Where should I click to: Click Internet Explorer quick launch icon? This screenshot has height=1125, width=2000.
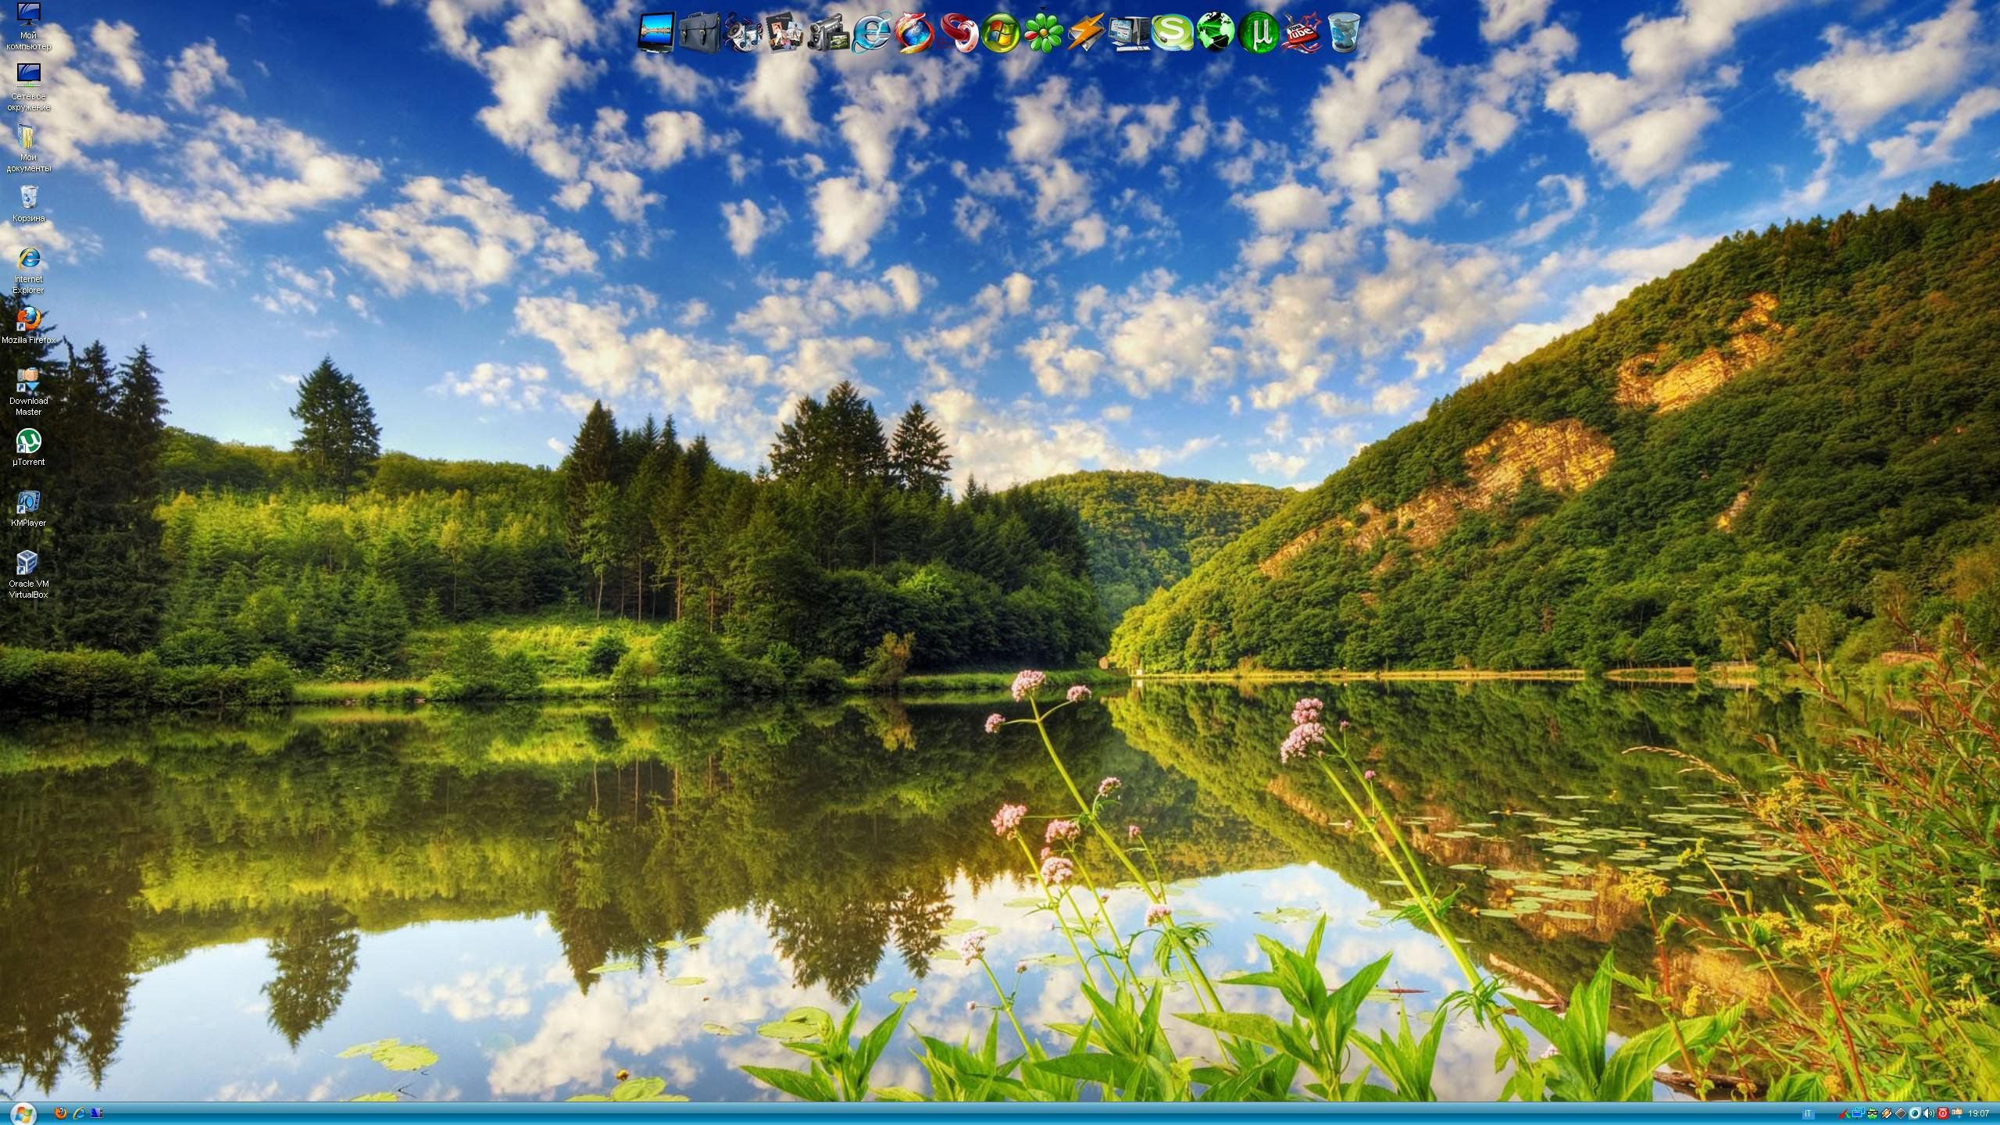(79, 1113)
